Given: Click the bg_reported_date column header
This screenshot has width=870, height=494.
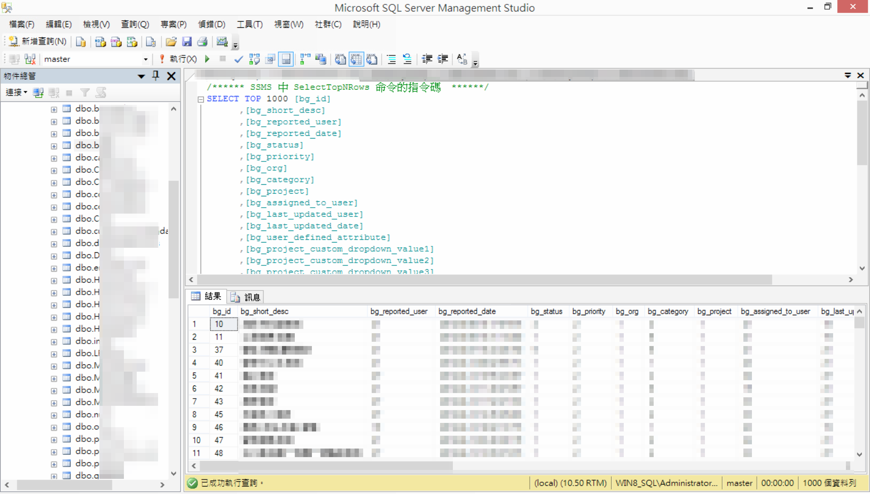Looking at the screenshot, I should [482, 311].
